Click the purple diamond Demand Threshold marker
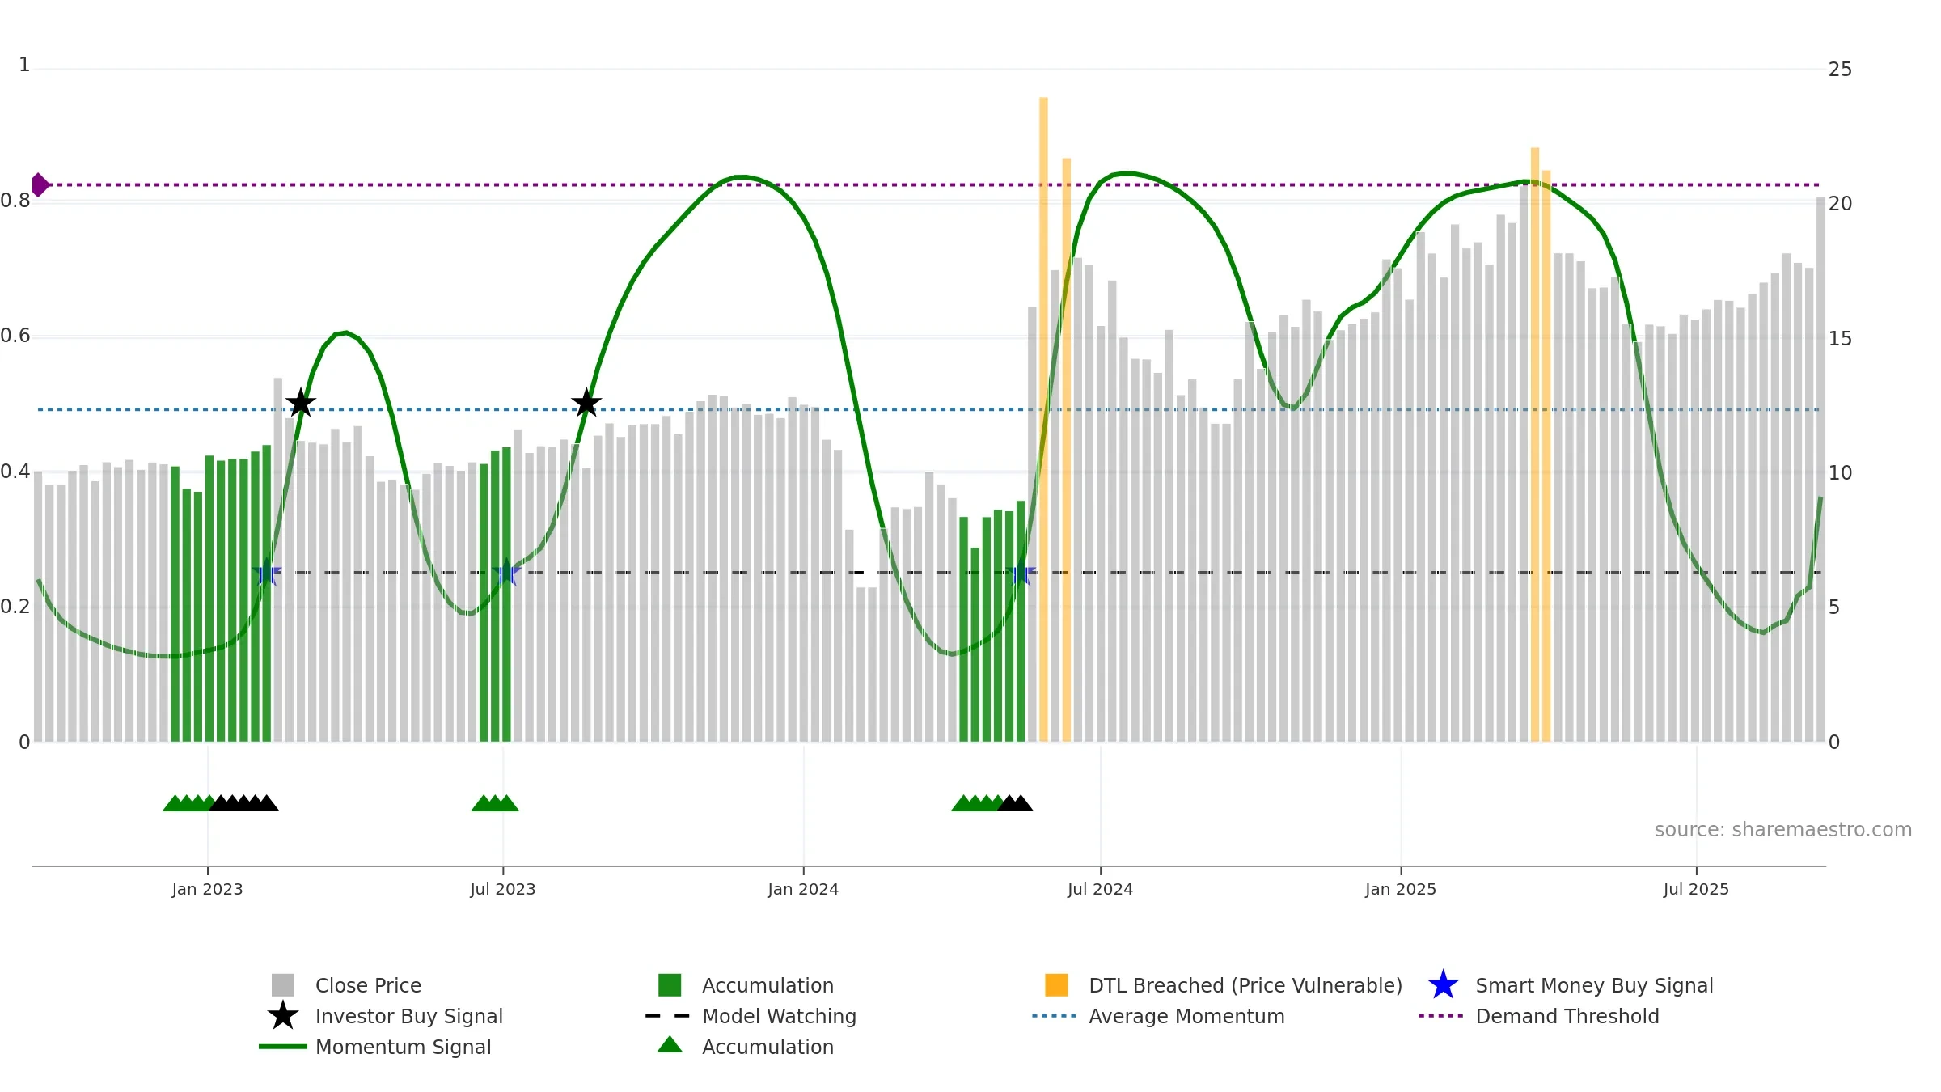1941x1092 pixels. pos(40,184)
